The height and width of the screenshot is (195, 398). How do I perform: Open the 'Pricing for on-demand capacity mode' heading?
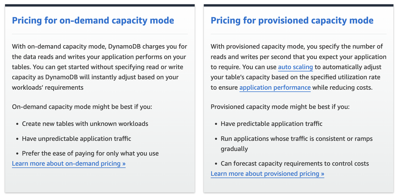coord(93,21)
